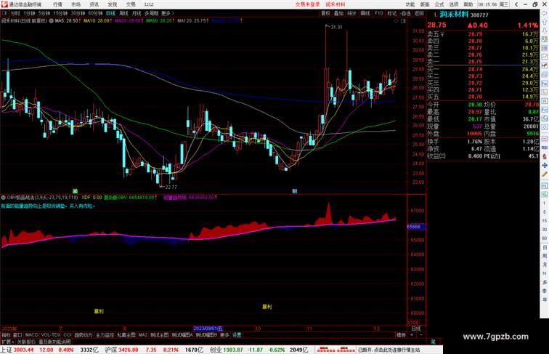Select the MA2 indicator tab
Screen dimensions: 549x354
(x=142, y=334)
